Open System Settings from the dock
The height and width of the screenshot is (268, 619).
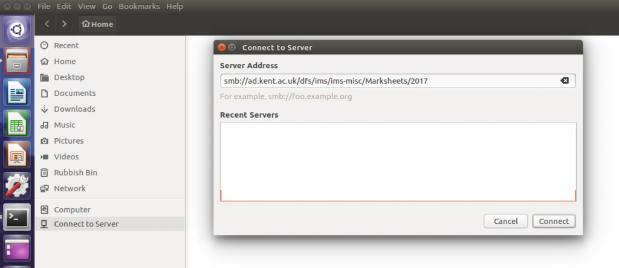click(17, 187)
